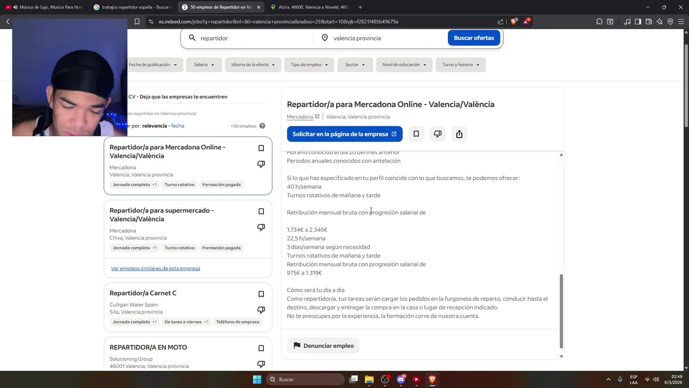Click job description scrollbar thumb

click(561, 310)
